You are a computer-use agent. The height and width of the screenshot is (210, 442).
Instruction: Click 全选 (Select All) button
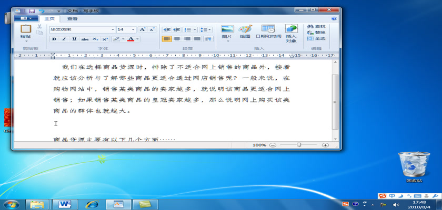[x=317, y=38]
